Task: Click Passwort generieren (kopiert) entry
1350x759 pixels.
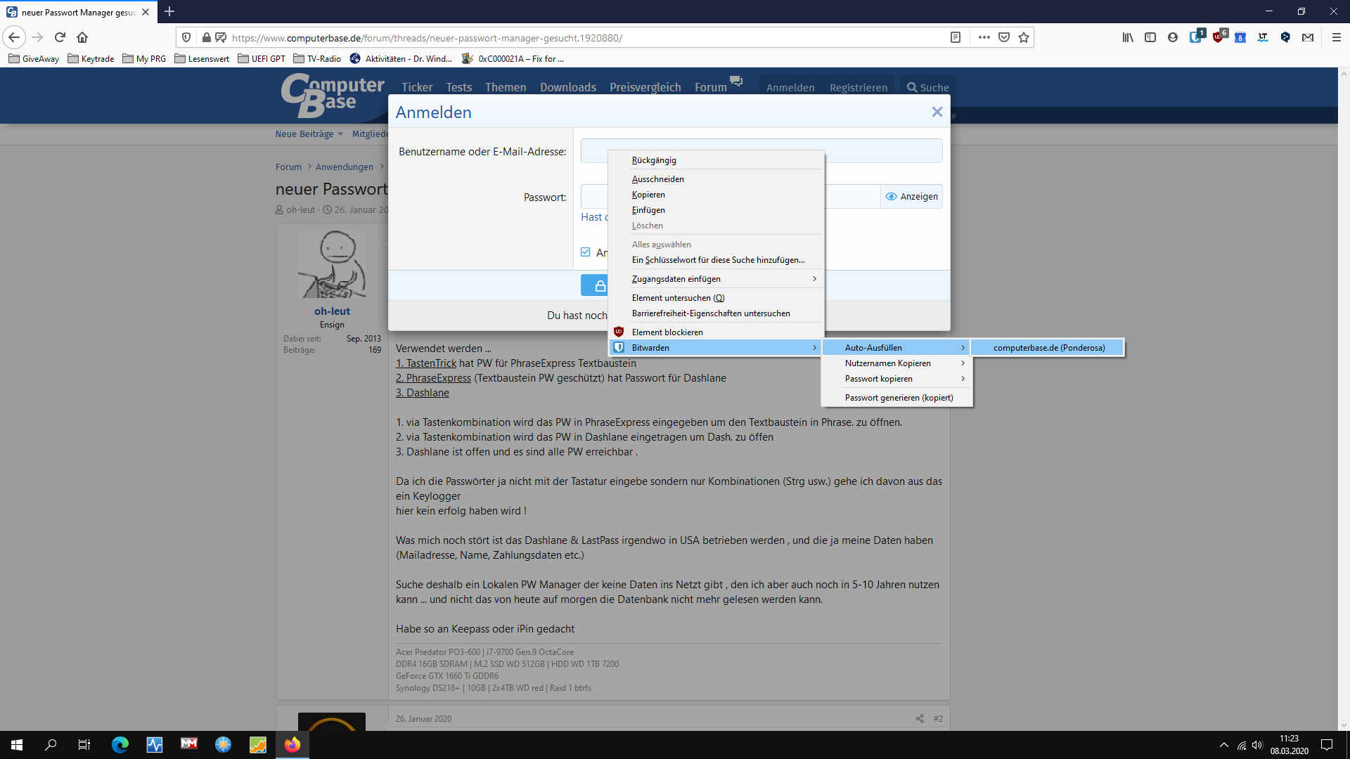Action: [899, 398]
